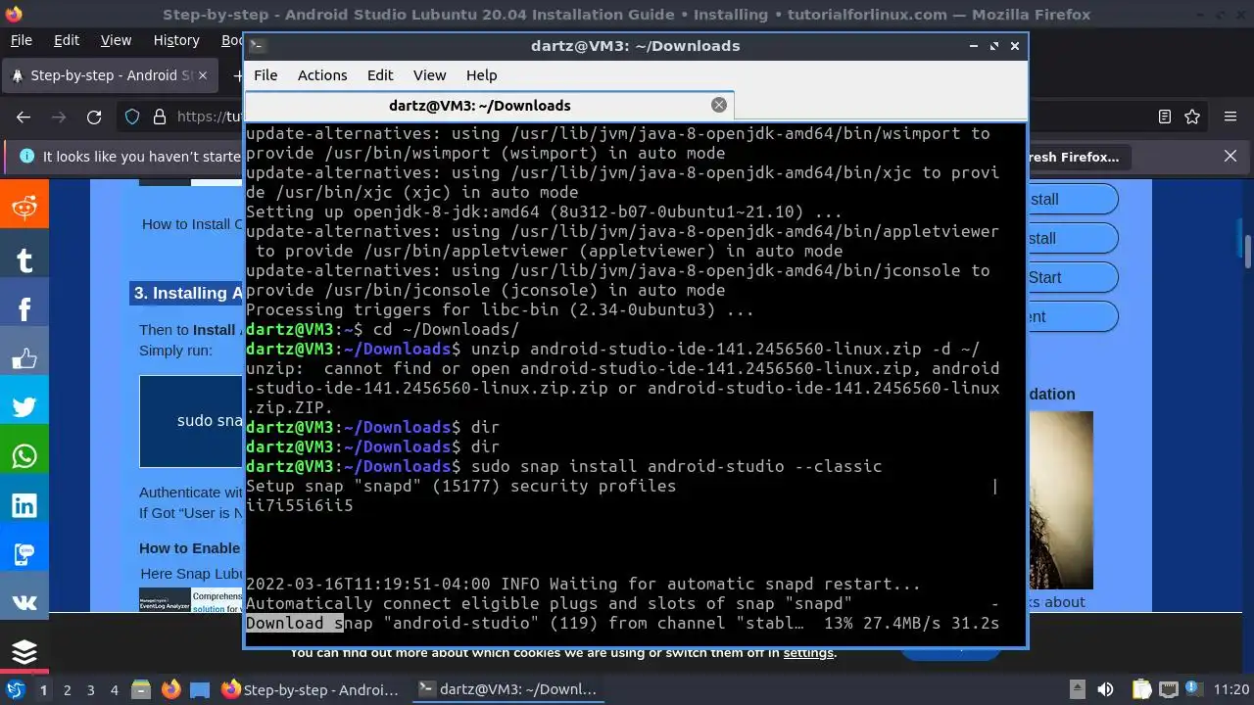1254x705 pixels.
Task: Share page via SMS icon
Action: pyautogui.click(x=24, y=554)
